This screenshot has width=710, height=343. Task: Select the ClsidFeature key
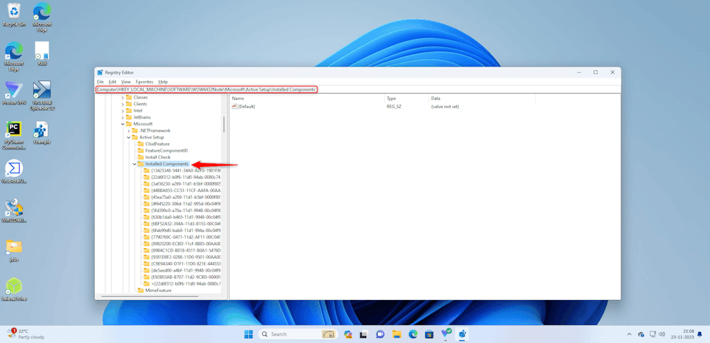[157, 144]
